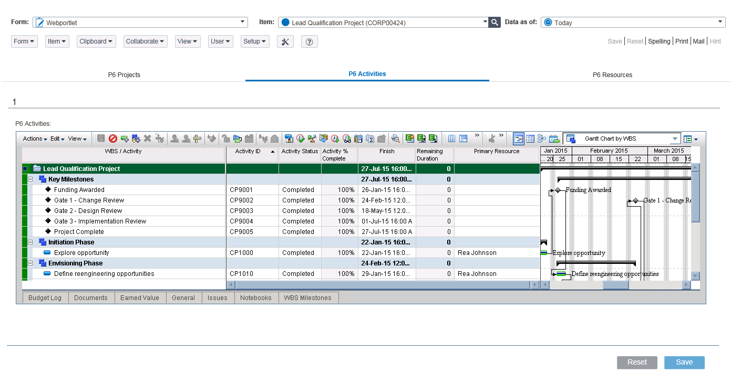Click the grey Reset button at bottom
Image resolution: width=731 pixels, height=384 pixels.
(x=637, y=362)
